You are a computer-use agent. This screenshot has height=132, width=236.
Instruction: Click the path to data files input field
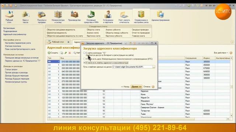(x=132, y=67)
